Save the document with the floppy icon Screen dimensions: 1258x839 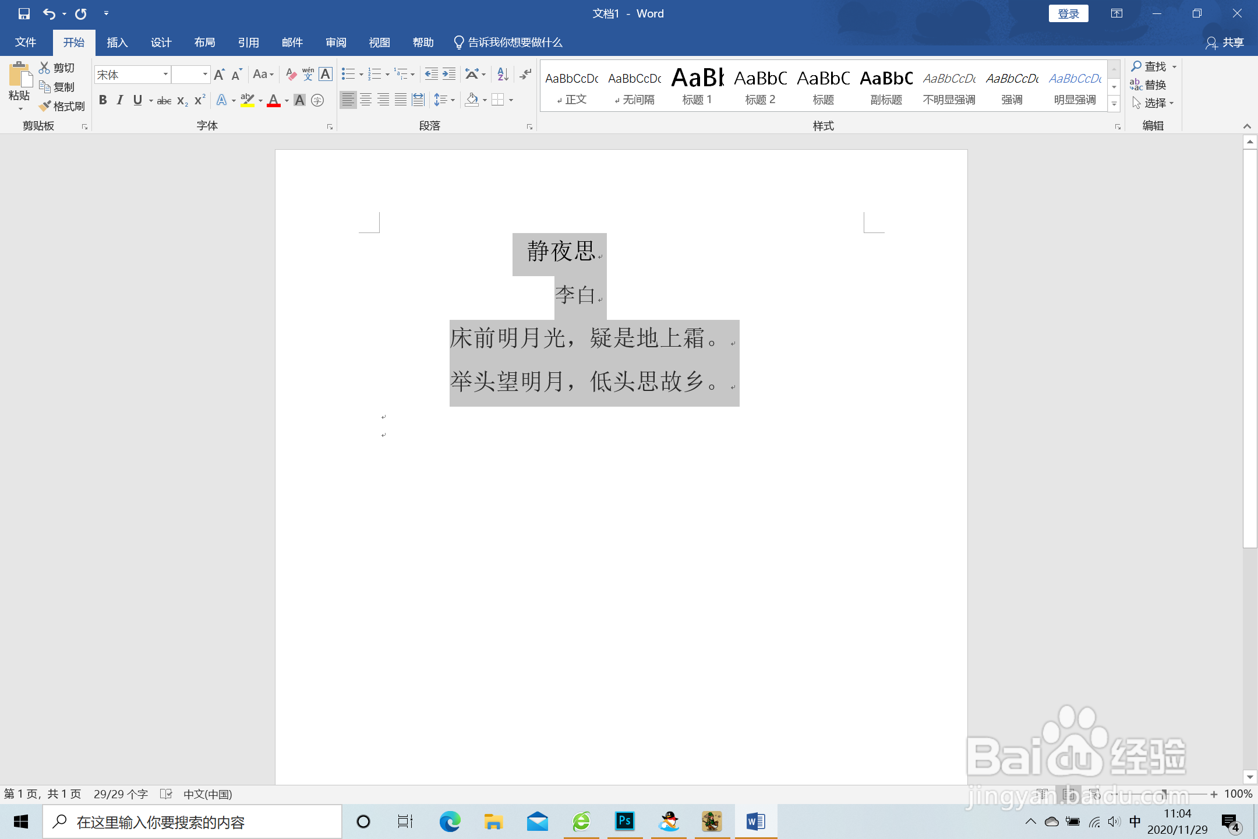point(24,13)
